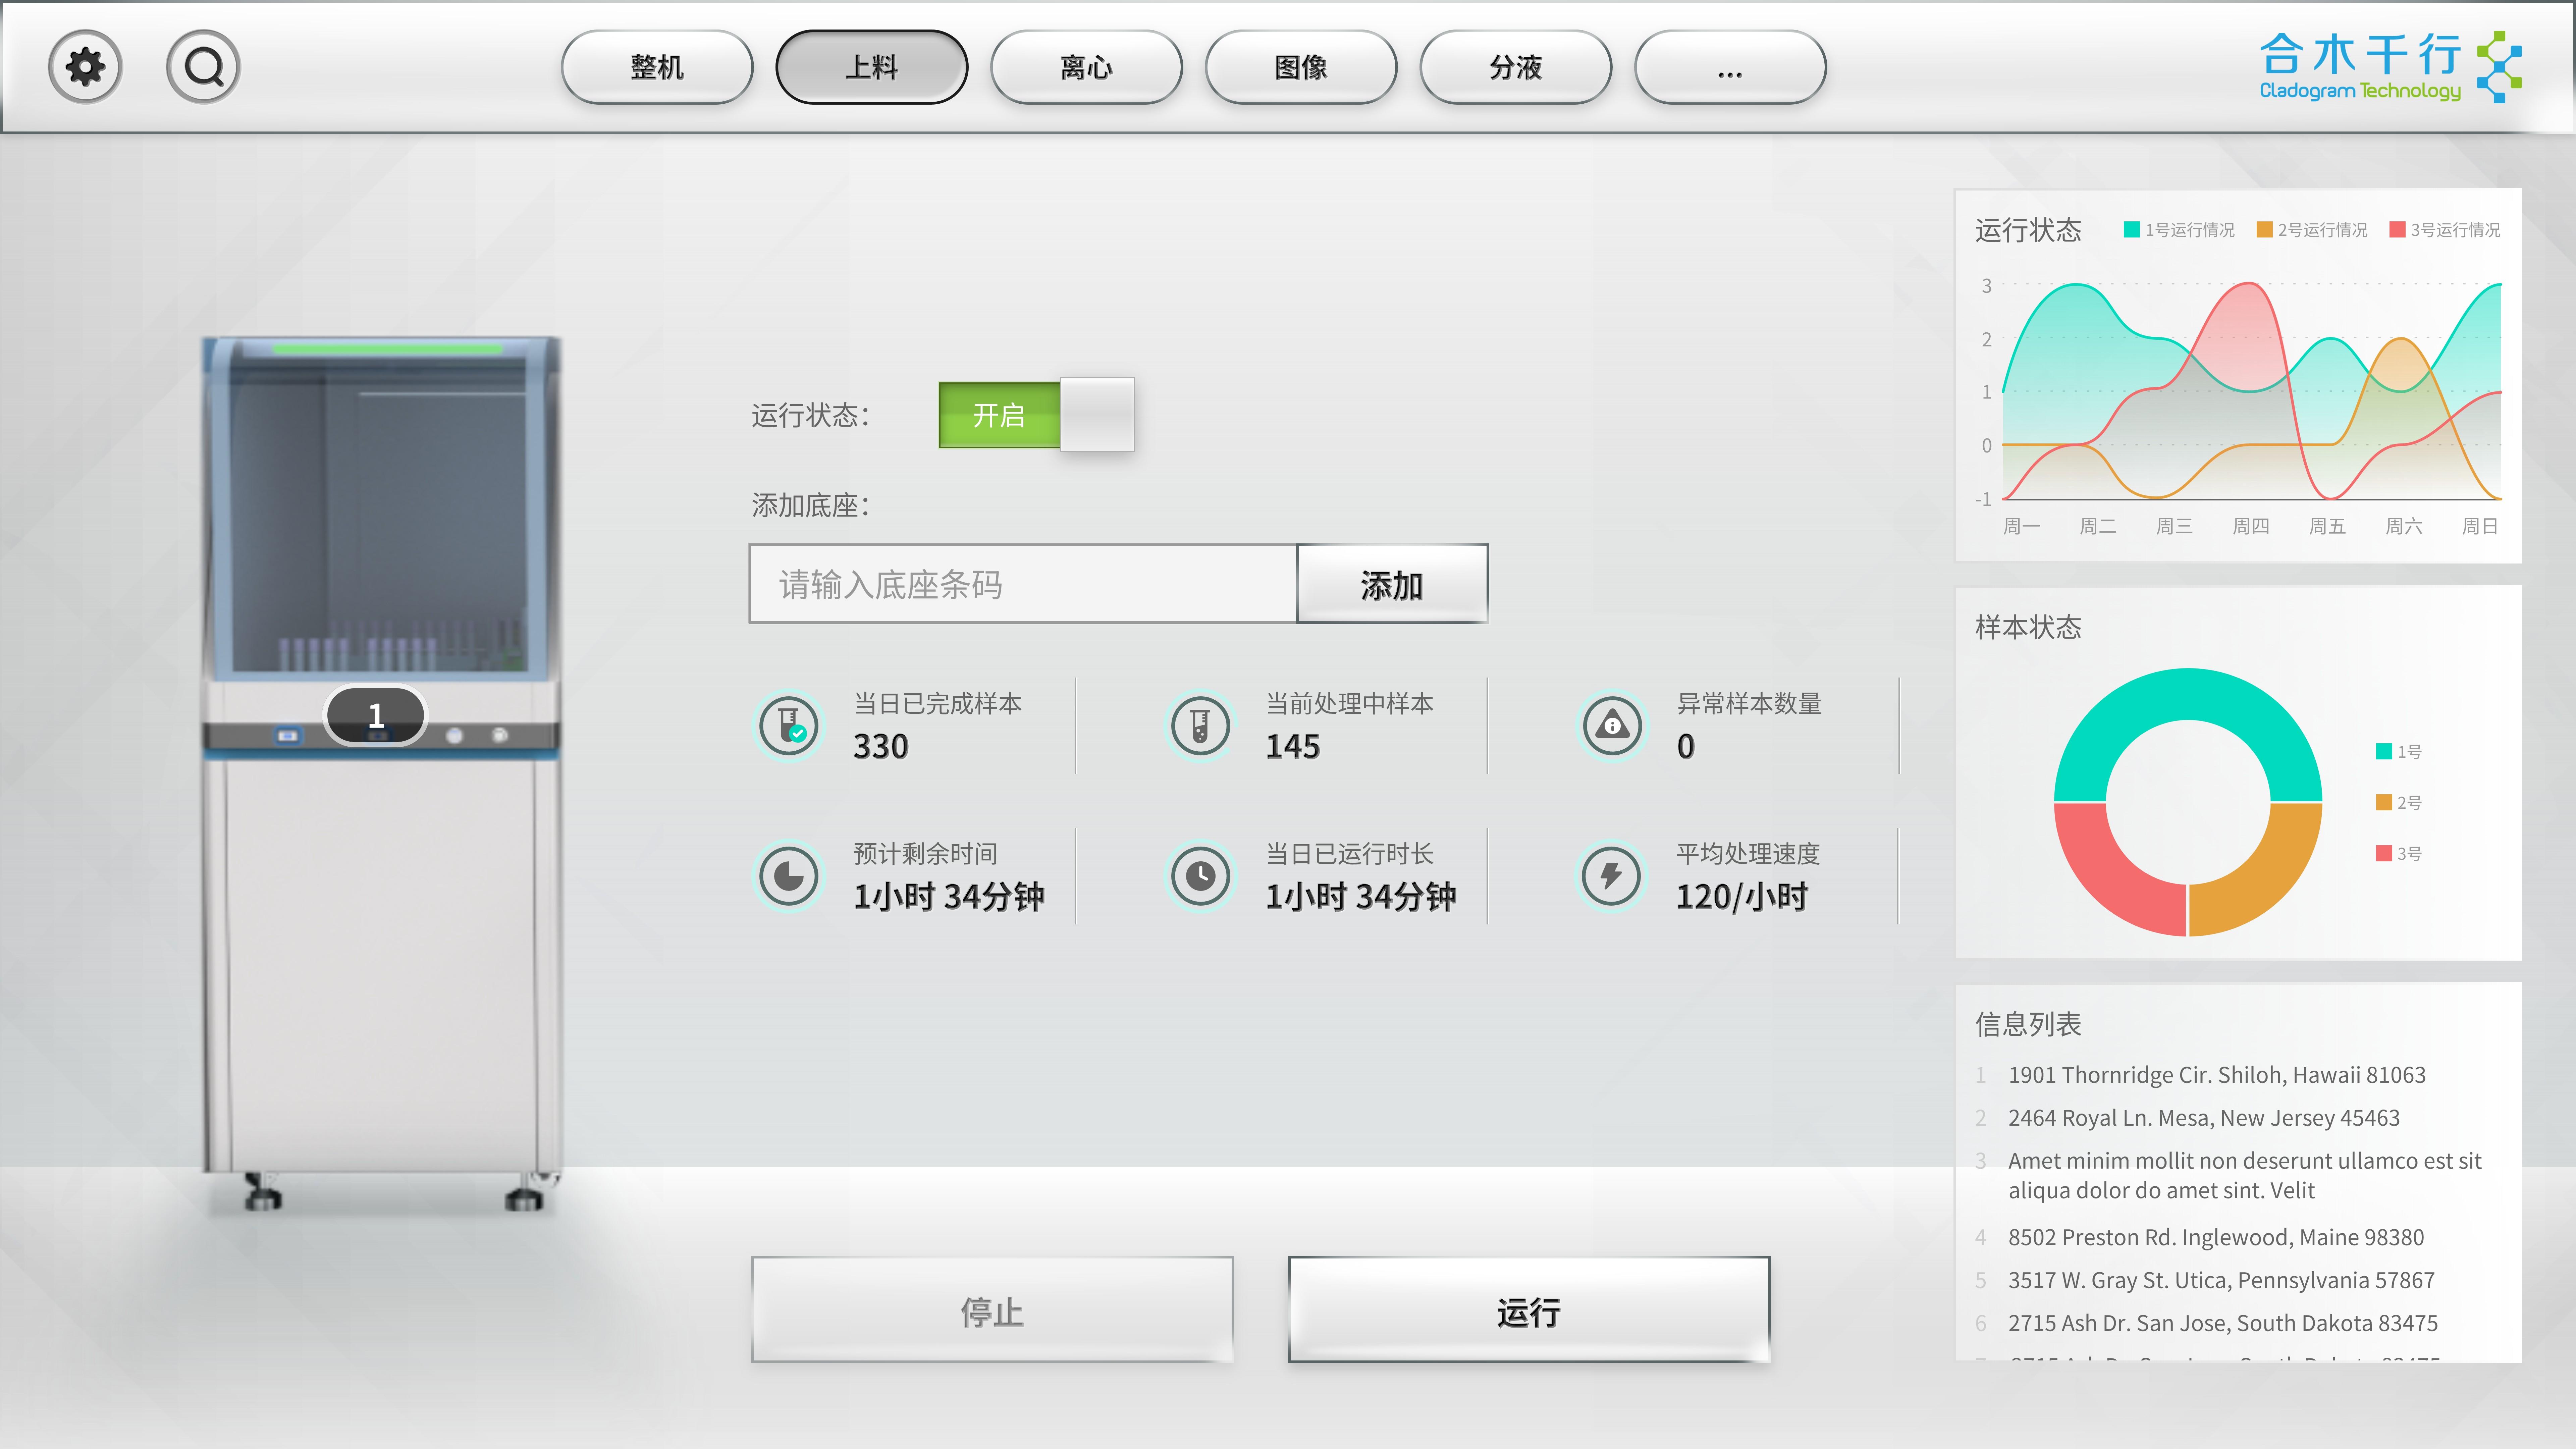This screenshot has height=1449, width=2576.
Task: Switch to the 分液 tab
Action: (x=1516, y=67)
